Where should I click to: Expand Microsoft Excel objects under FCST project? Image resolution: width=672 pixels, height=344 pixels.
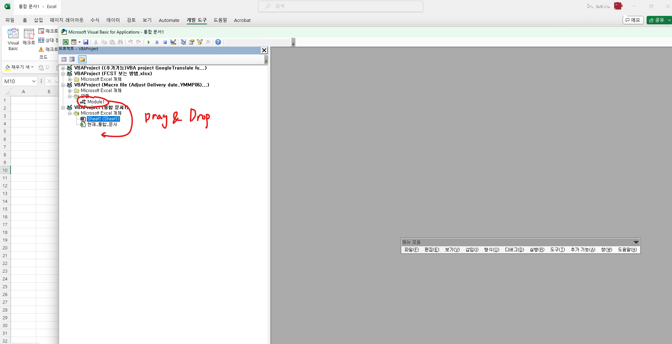pos(70,79)
